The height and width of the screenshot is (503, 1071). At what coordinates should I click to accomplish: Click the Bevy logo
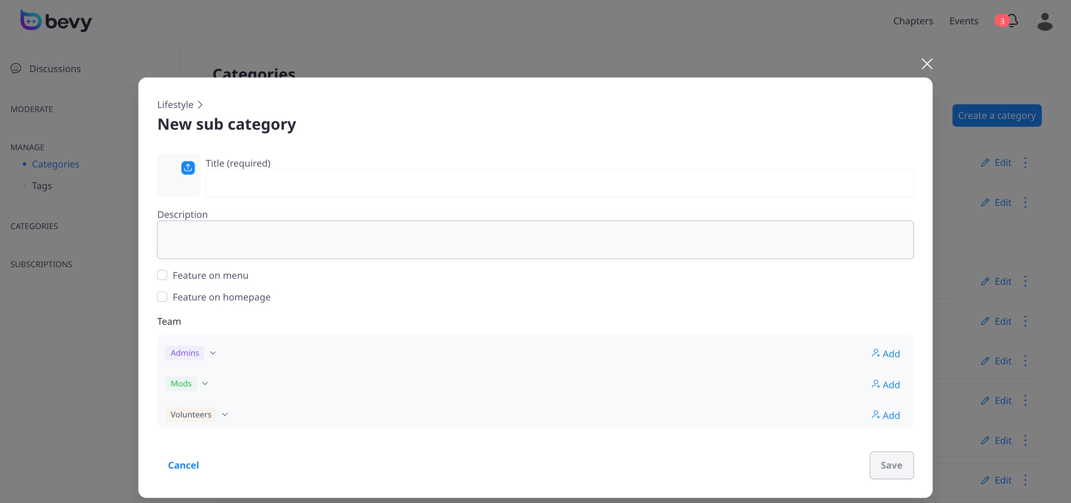click(56, 21)
